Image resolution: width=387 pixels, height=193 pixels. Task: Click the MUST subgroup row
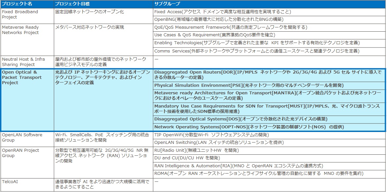tap(270, 109)
